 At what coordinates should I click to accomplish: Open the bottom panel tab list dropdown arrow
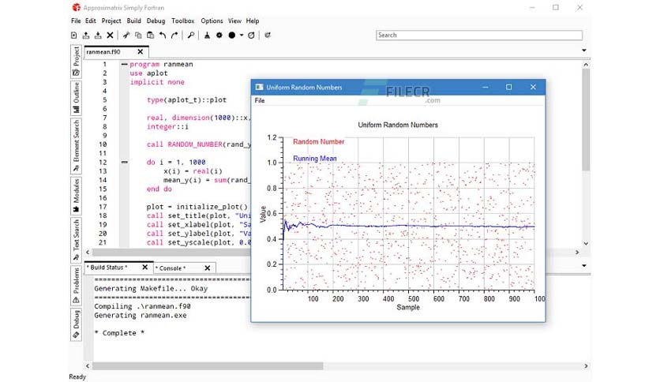584,265
